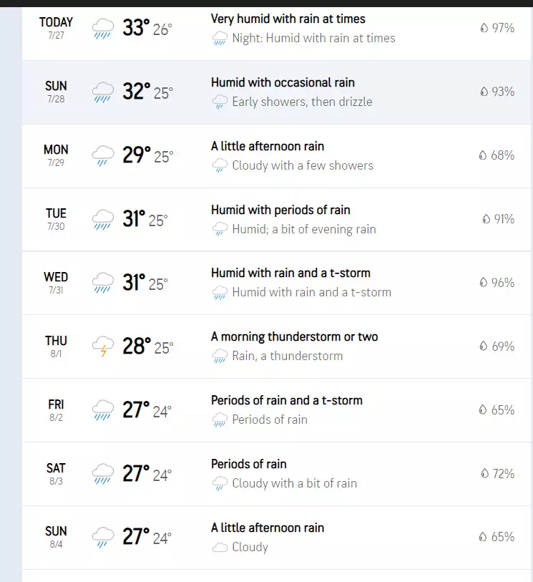This screenshot has height=582, width=533.
Task: Open 'Humid with periods of rain' Tuesday forecast
Action: pyautogui.click(x=280, y=210)
